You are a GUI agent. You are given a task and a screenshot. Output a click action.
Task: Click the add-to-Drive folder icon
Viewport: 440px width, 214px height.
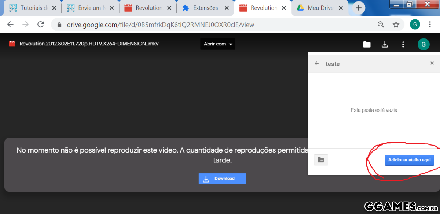tap(367, 44)
